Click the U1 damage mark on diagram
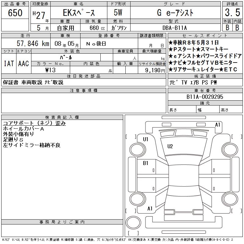244x244 pixels. (x=145, y=139)
